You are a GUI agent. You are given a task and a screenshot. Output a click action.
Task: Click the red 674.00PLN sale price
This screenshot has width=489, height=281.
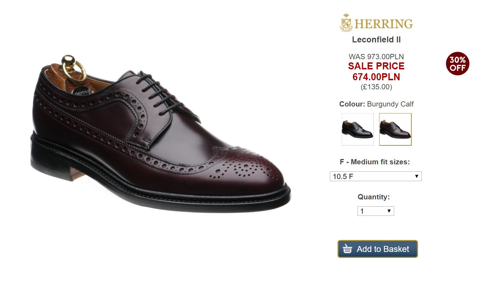[376, 77]
